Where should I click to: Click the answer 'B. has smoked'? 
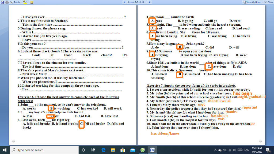coord(189,74)
